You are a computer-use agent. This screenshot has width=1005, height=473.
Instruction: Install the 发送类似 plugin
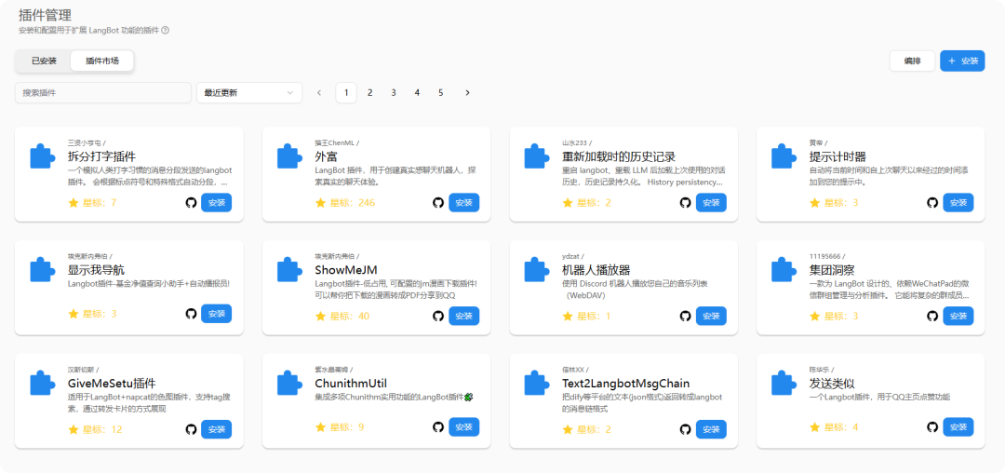click(958, 426)
